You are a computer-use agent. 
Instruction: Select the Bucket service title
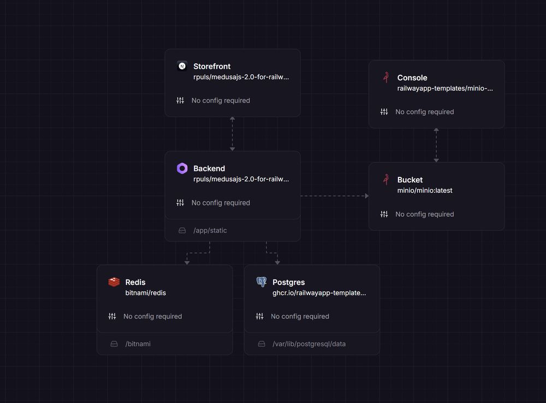click(410, 180)
